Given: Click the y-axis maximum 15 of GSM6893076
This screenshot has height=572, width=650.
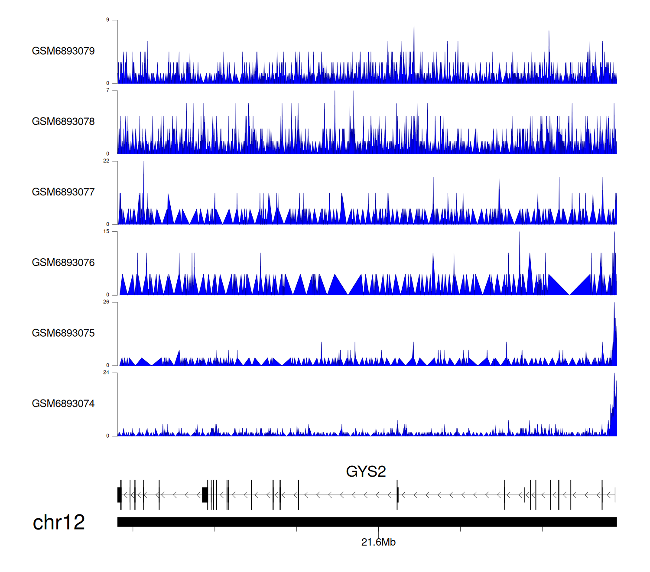Looking at the screenshot, I should tap(106, 231).
